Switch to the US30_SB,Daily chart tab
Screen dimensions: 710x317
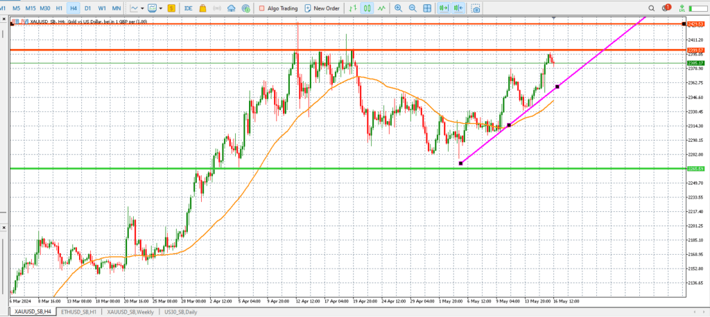pos(180,311)
